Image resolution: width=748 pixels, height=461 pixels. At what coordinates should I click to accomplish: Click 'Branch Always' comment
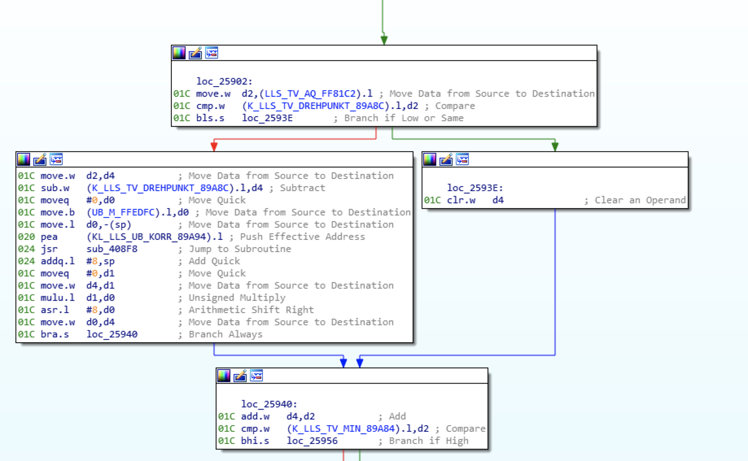[x=225, y=334]
